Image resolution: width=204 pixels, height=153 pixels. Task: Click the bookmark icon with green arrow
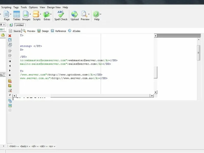[10, 86]
